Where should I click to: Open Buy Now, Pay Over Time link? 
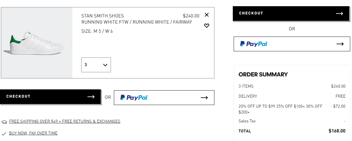pyautogui.click(x=33, y=133)
